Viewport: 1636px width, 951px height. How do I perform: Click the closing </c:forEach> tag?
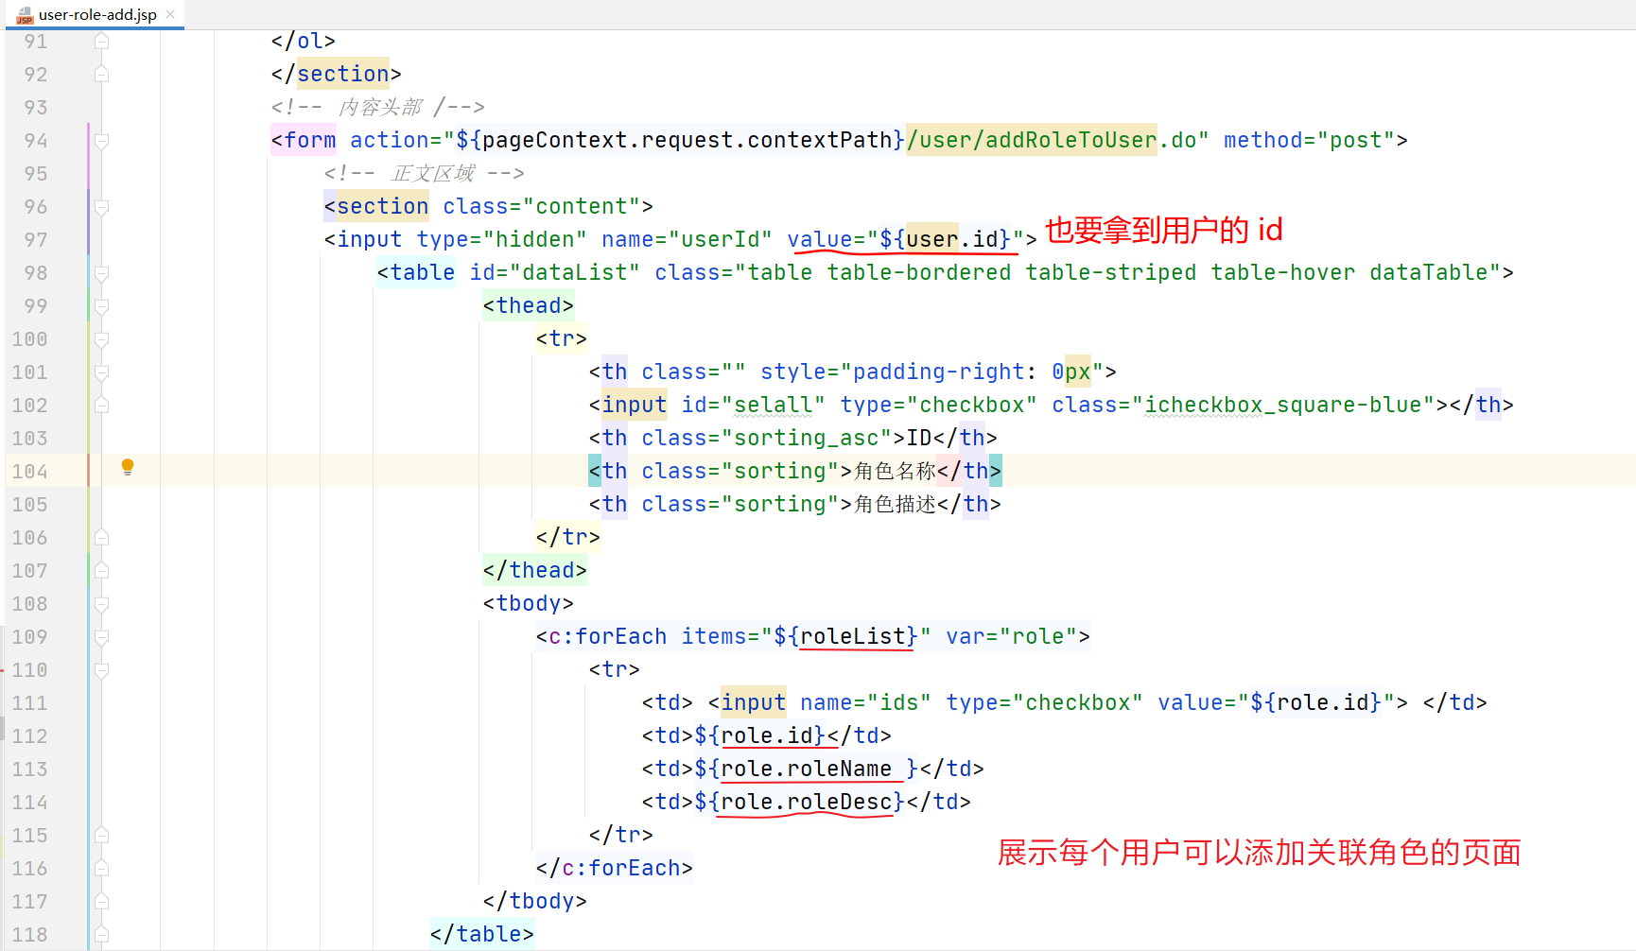coord(615,868)
